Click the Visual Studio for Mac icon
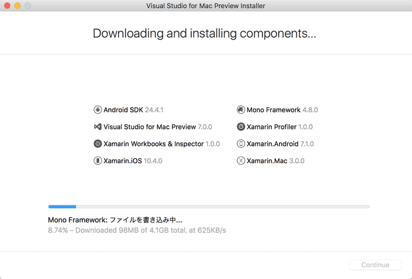Screen dimensions: 412x279 click(98, 127)
